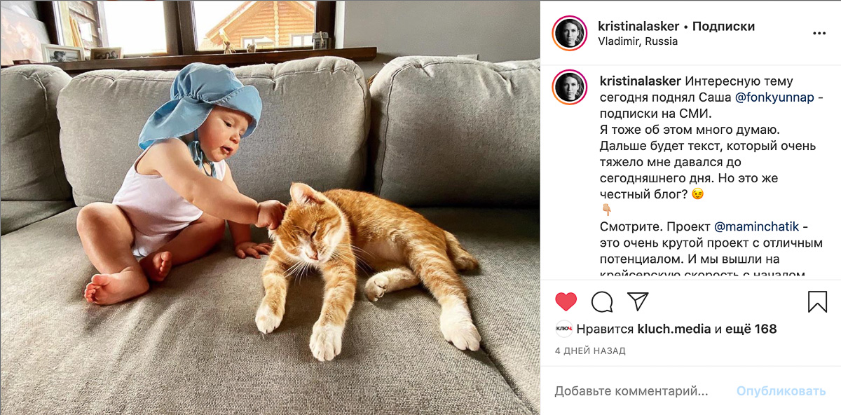This screenshot has width=841, height=415.
Task: View the list of ещё 168 likes
Action: pos(751,329)
